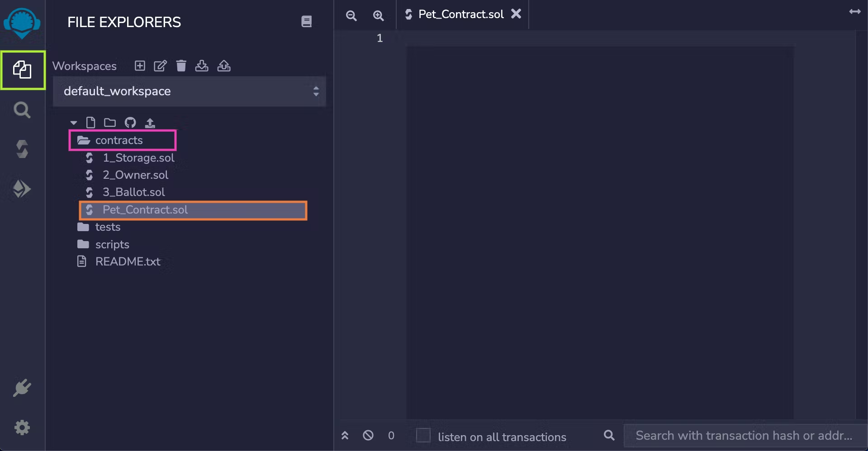Expand the tests folder
Screen dimensions: 868x451
(108, 227)
